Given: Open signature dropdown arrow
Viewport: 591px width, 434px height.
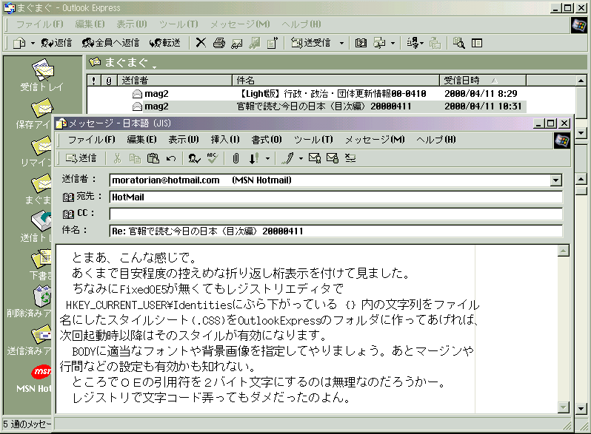Looking at the screenshot, I should pyautogui.click(x=301, y=158).
